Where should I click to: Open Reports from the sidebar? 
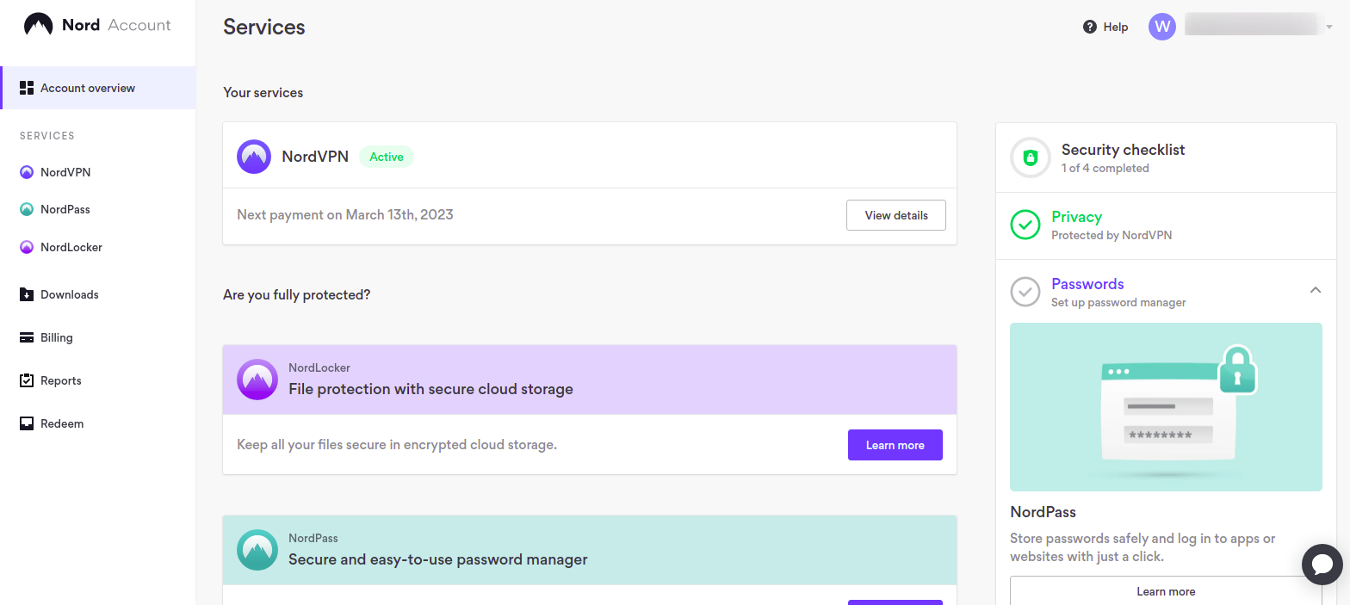tap(61, 380)
